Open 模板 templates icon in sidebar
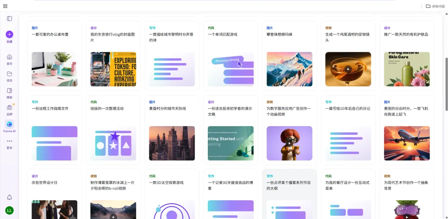 (10, 90)
